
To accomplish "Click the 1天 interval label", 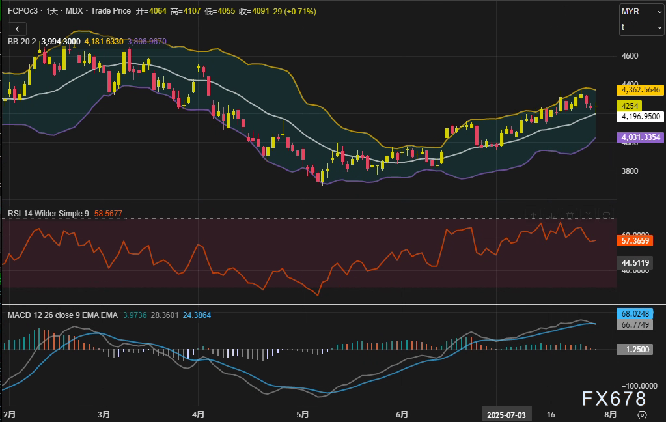I will pyautogui.click(x=53, y=12).
